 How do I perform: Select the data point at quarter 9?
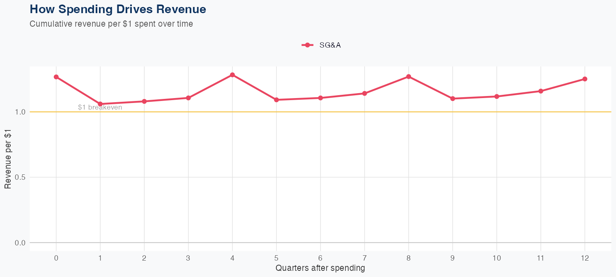pyautogui.click(x=453, y=98)
